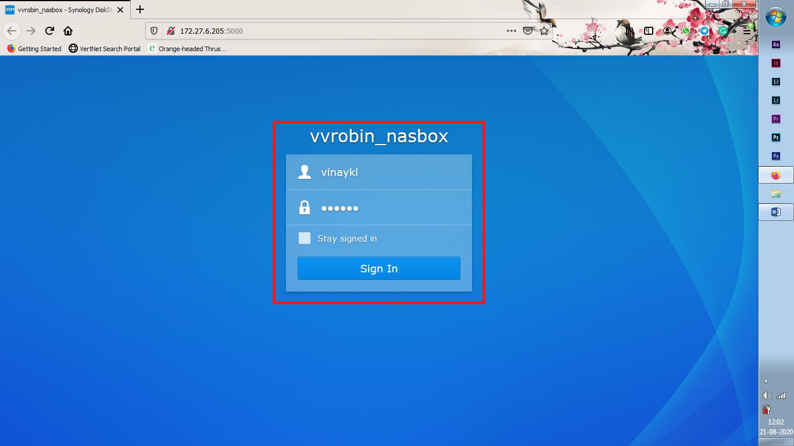The width and height of the screenshot is (794, 446).
Task: Click the Sign In button
Action: click(x=378, y=268)
